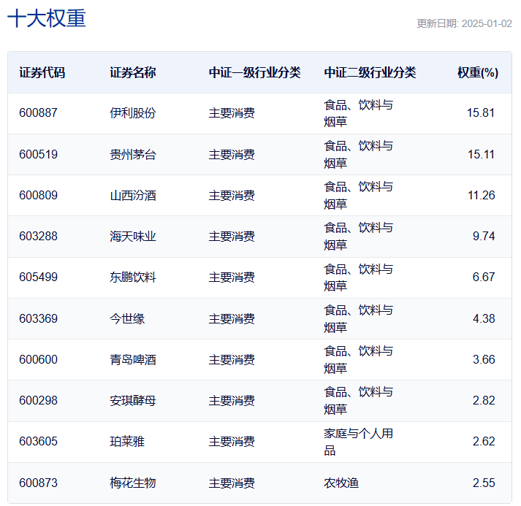Screen dimensions: 521x506
Task: Click 主要消费 in the 今世缘 row
Action: coord(232,318)
